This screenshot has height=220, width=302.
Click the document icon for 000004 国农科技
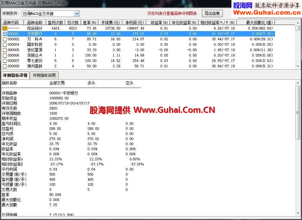[5, 45]
